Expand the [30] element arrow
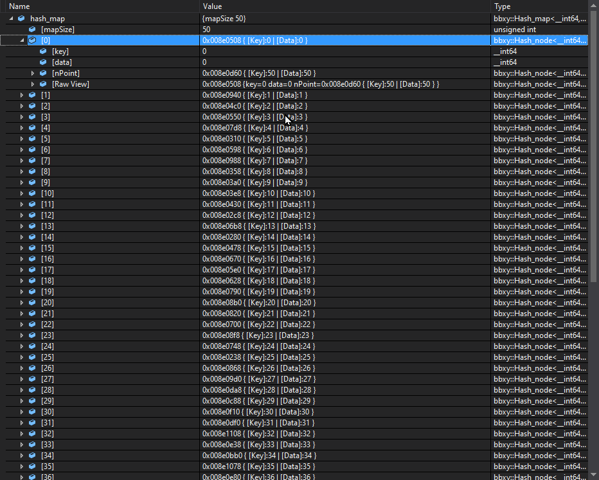599x480 pixels. click(x=22, y=412)
